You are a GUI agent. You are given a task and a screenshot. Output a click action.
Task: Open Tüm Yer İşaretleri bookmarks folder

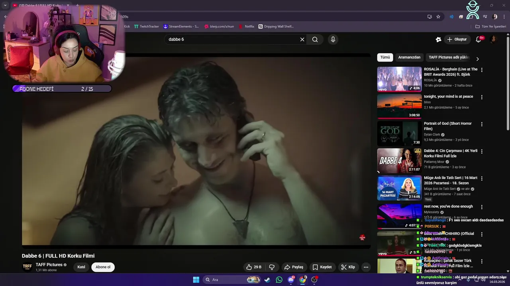[490, 27]
